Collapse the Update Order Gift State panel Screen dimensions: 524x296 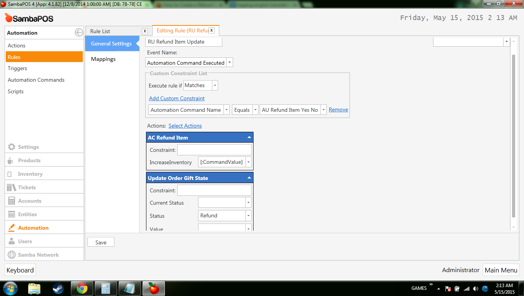(249, 178)
